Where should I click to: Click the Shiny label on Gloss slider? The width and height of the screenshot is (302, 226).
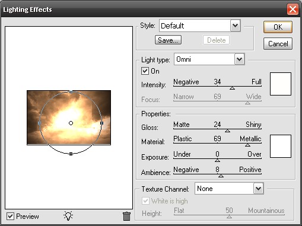pyautogui.click(x=253, y=125)
